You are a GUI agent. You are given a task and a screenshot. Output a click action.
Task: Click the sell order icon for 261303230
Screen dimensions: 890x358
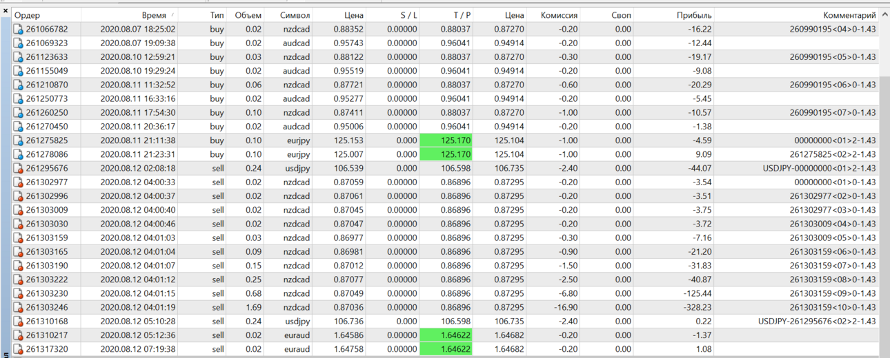tap(19, 293)
